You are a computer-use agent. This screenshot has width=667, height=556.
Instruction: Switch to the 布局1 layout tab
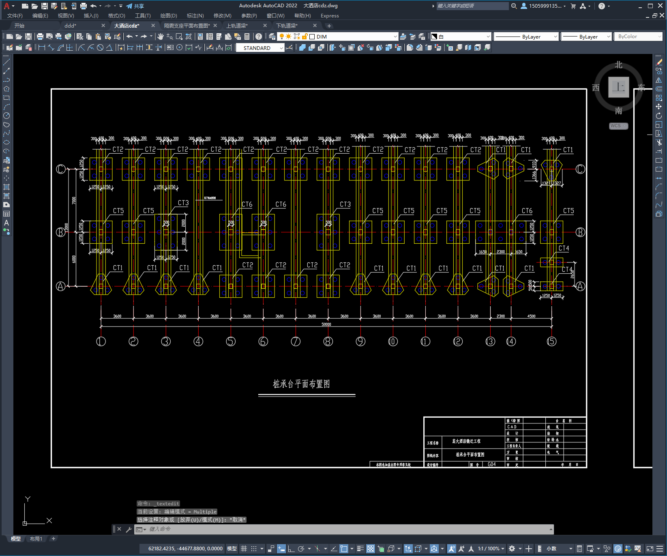tap(36, 539)
